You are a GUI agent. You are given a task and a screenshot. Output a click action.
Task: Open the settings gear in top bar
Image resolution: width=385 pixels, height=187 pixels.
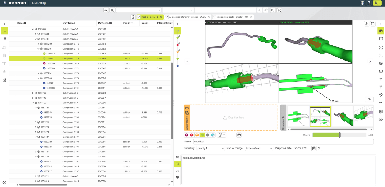coord(363,3)
